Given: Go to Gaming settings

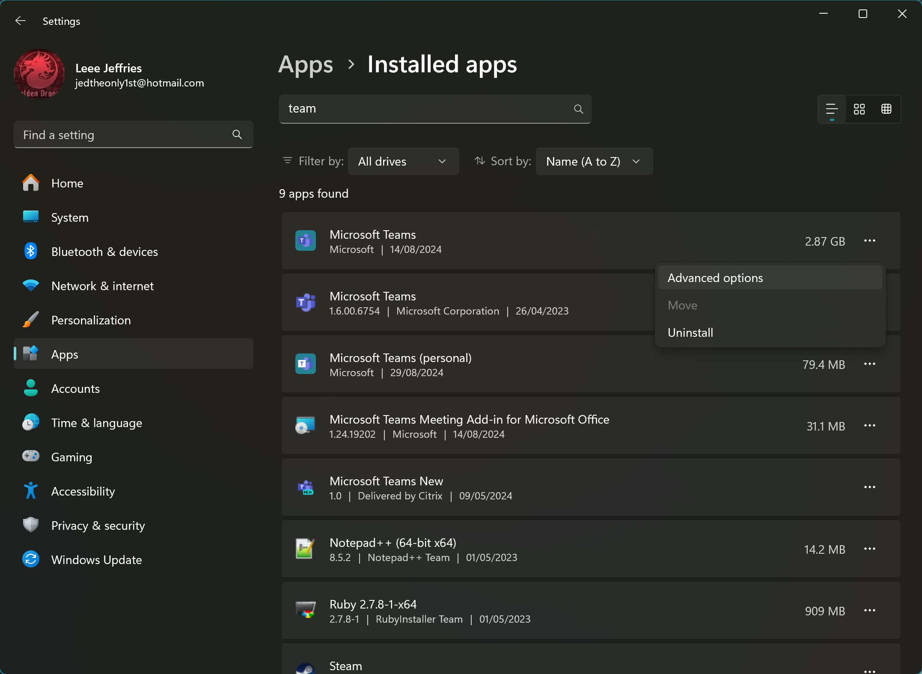Looking at the screenshot, I should point(133,457).
